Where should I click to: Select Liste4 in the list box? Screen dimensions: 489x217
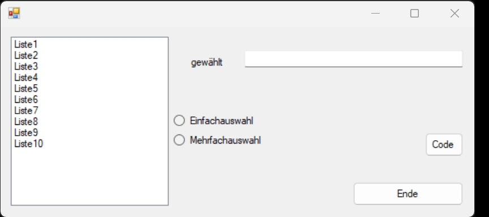point(90,77)
